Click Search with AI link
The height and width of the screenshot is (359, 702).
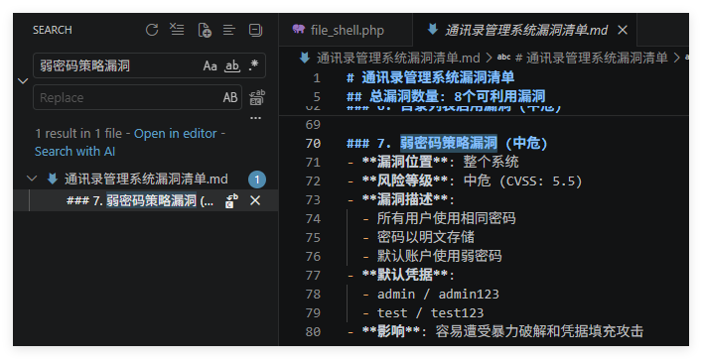coord(74,152)
